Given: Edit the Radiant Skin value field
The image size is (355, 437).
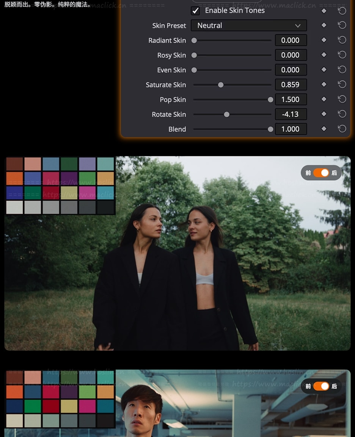Looking at the screenshot, I should point(291,40).
